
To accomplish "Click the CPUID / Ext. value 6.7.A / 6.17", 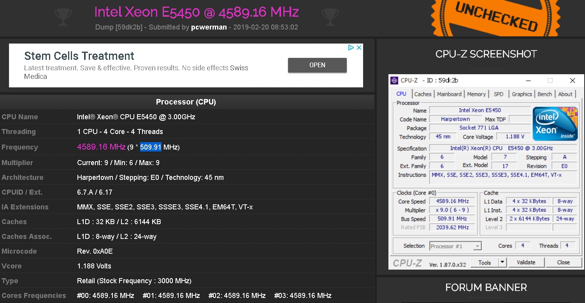I will point(95,192).
